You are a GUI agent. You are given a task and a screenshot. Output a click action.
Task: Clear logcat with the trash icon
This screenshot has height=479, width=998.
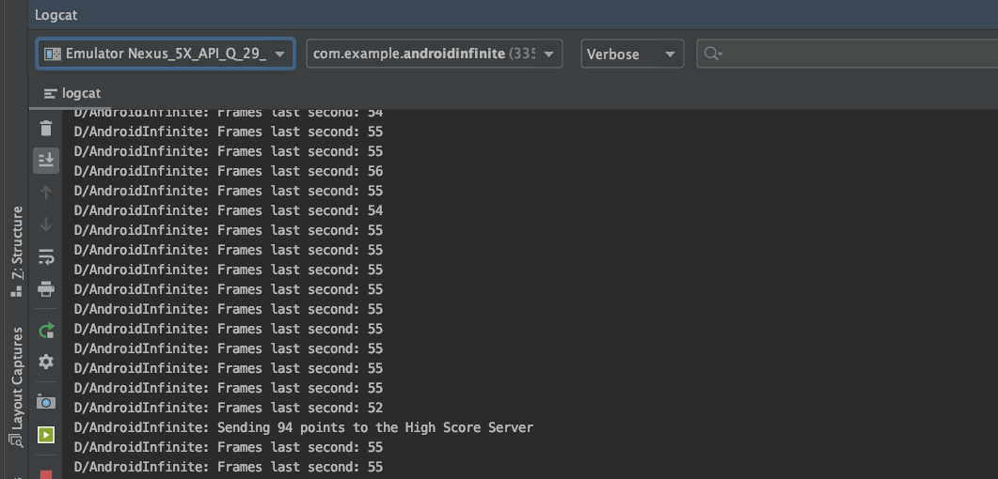pos(45,129)
